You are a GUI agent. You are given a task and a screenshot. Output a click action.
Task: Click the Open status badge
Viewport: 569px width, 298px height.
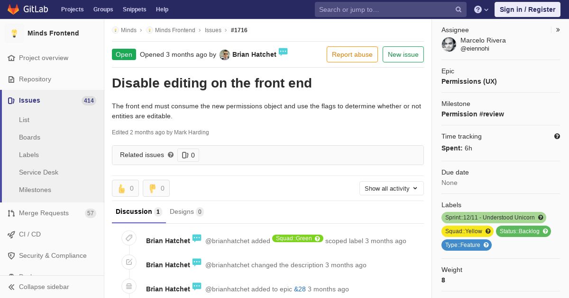tap(124, 54)
